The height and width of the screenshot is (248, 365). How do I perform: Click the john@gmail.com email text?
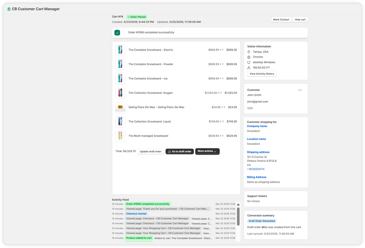[x=258, y=102]
